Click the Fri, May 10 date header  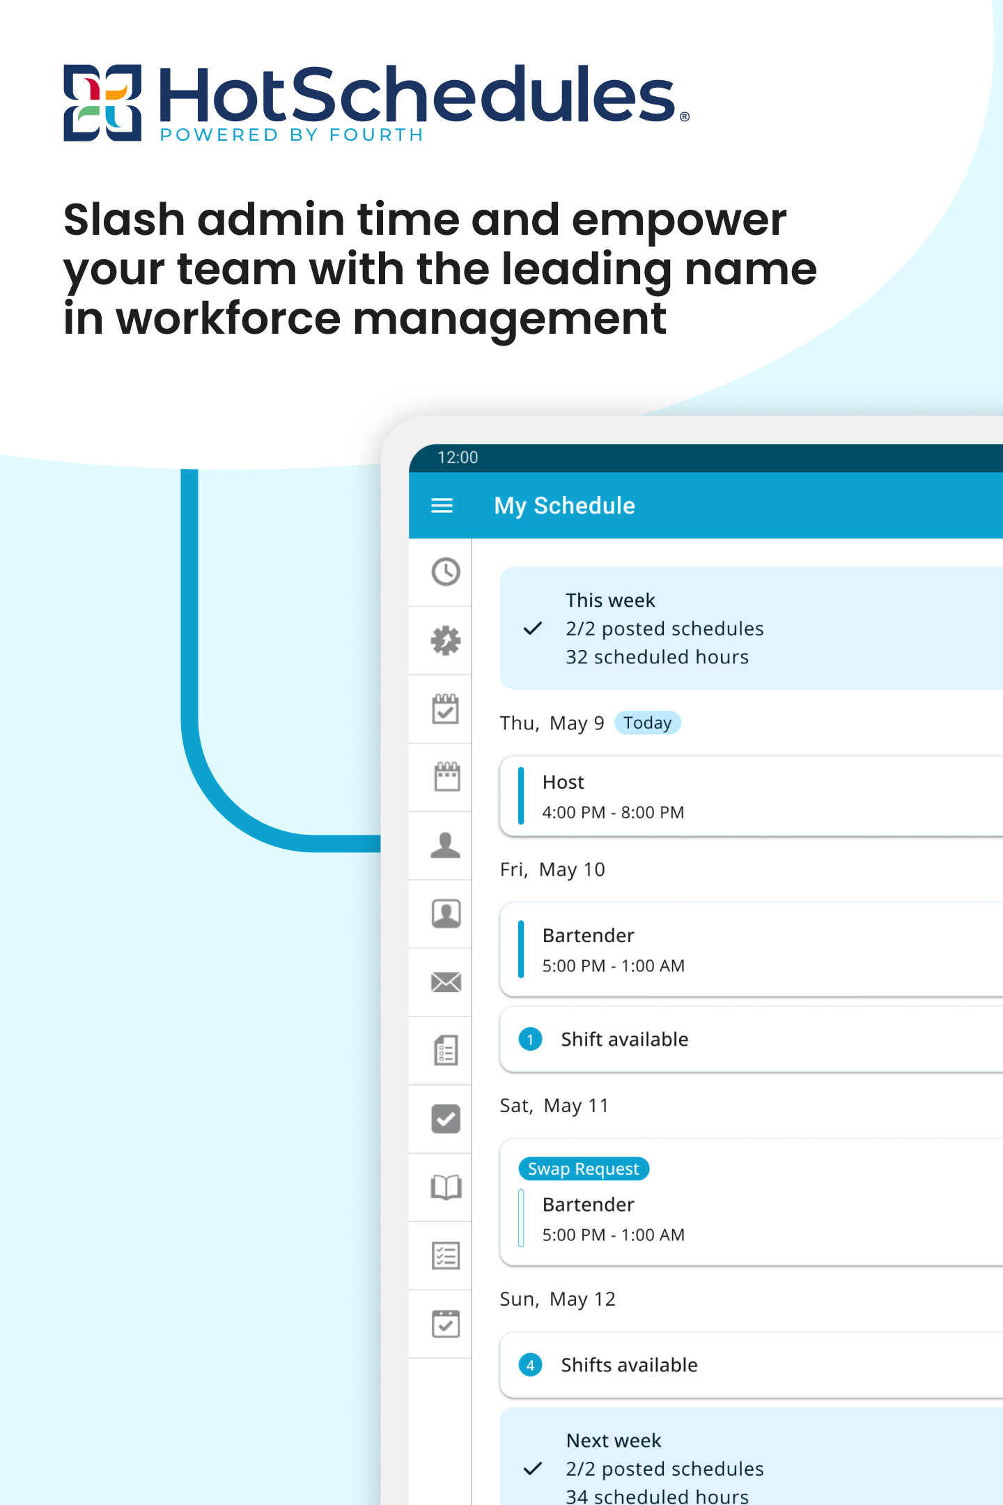552,870
